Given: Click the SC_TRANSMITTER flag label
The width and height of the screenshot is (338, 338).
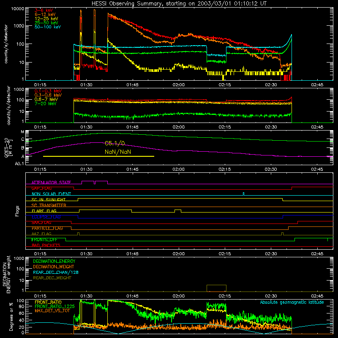Looking at the screenshot, I should 49,205.
